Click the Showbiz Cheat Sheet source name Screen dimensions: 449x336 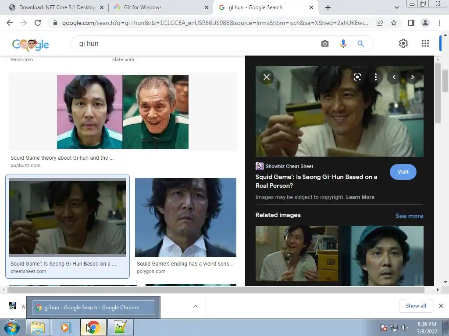(289, 166)
